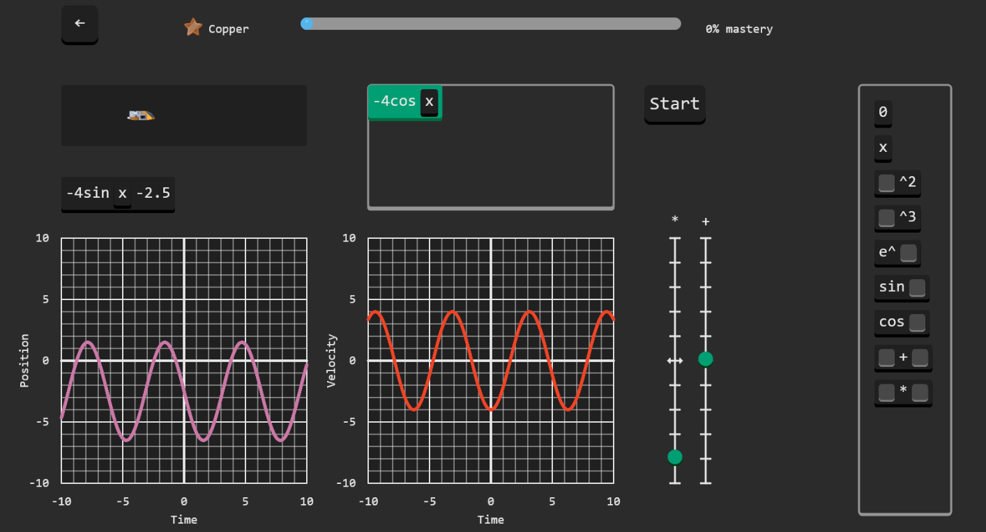Select the multiplication (*) operator block

click(903, 393)
